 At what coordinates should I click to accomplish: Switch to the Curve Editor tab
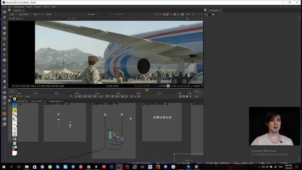point(37,101)
